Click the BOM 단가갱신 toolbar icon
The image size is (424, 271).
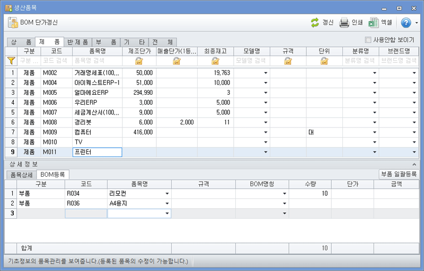tap(13, 23)
